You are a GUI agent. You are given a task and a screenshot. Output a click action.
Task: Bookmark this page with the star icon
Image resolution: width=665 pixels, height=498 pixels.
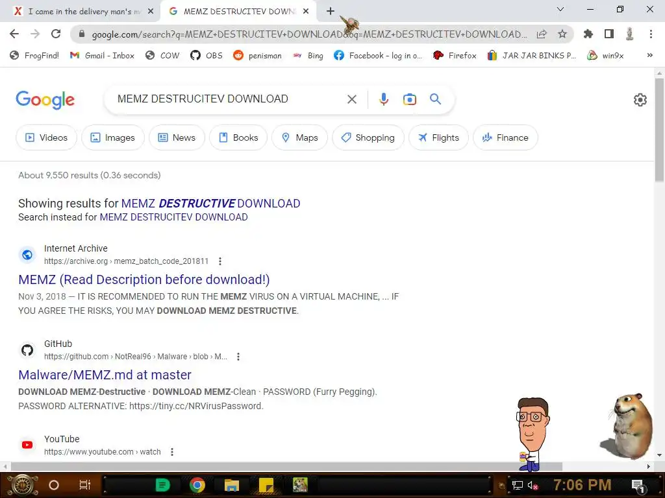click(562, 34)
